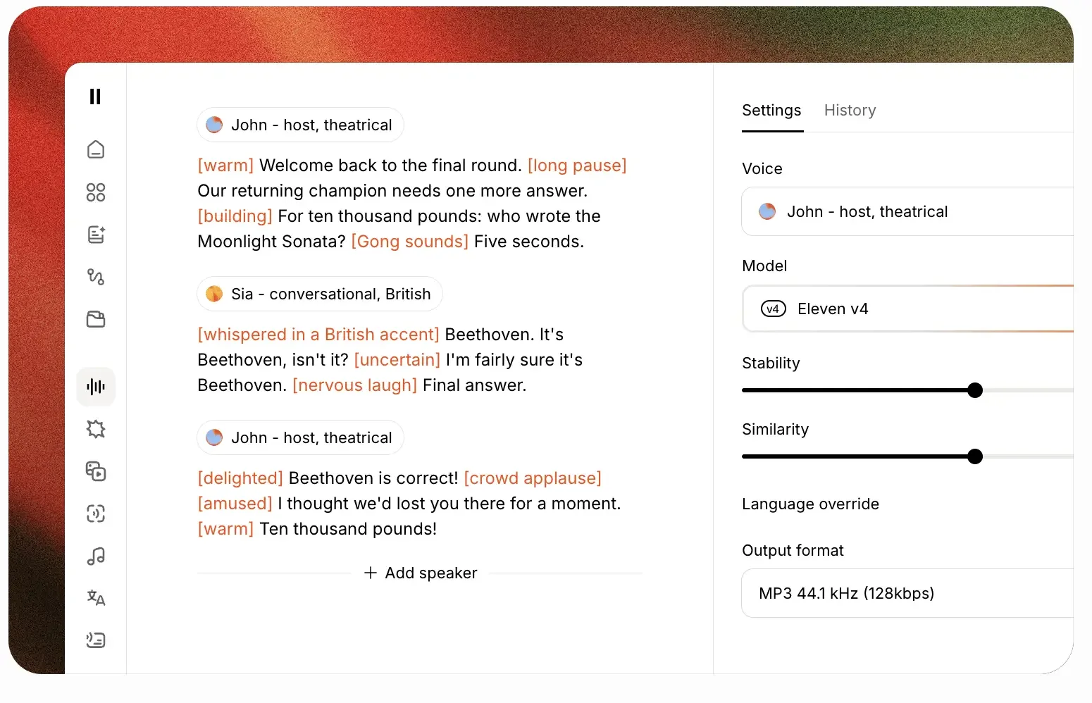Click the translate language icon
Image resolution: width=1092 pixels, height=703 pixels.
coord(96,598)
